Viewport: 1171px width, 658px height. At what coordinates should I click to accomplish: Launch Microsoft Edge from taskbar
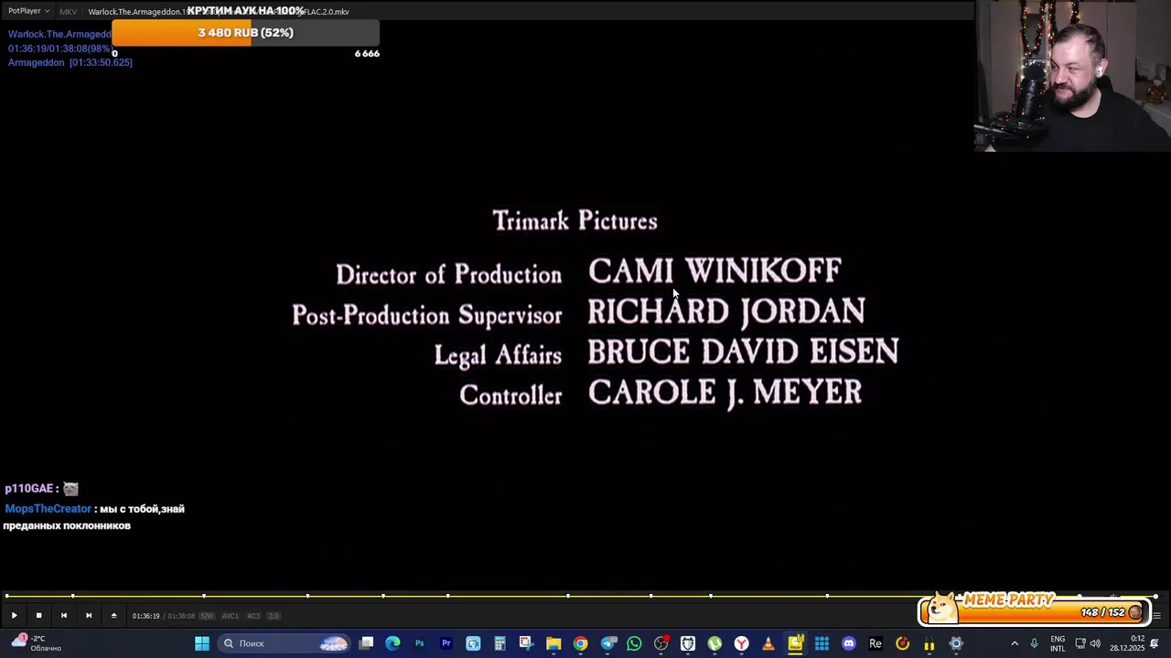coord(392,643)
